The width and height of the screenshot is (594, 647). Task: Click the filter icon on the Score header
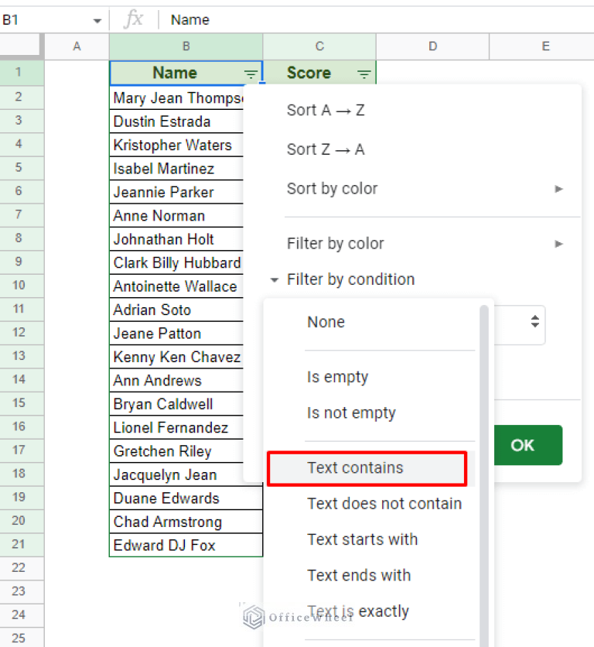click(363, 73)
